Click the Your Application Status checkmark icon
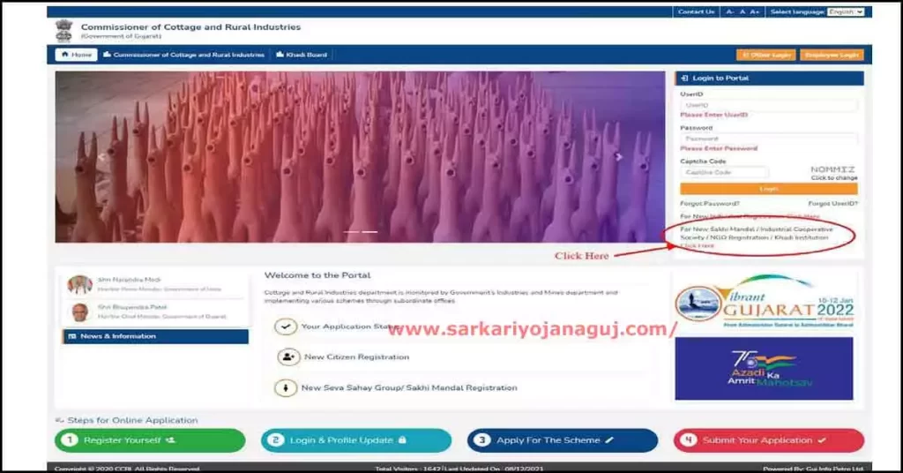 285,327
